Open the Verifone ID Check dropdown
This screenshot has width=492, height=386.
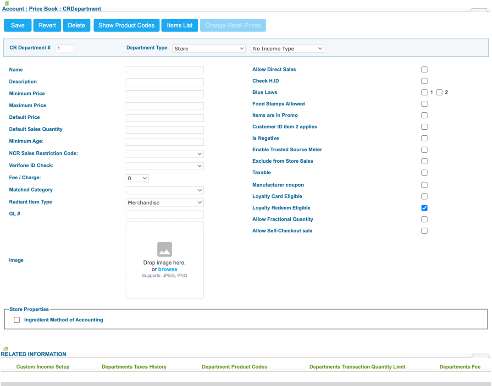[x=164, y=165]
